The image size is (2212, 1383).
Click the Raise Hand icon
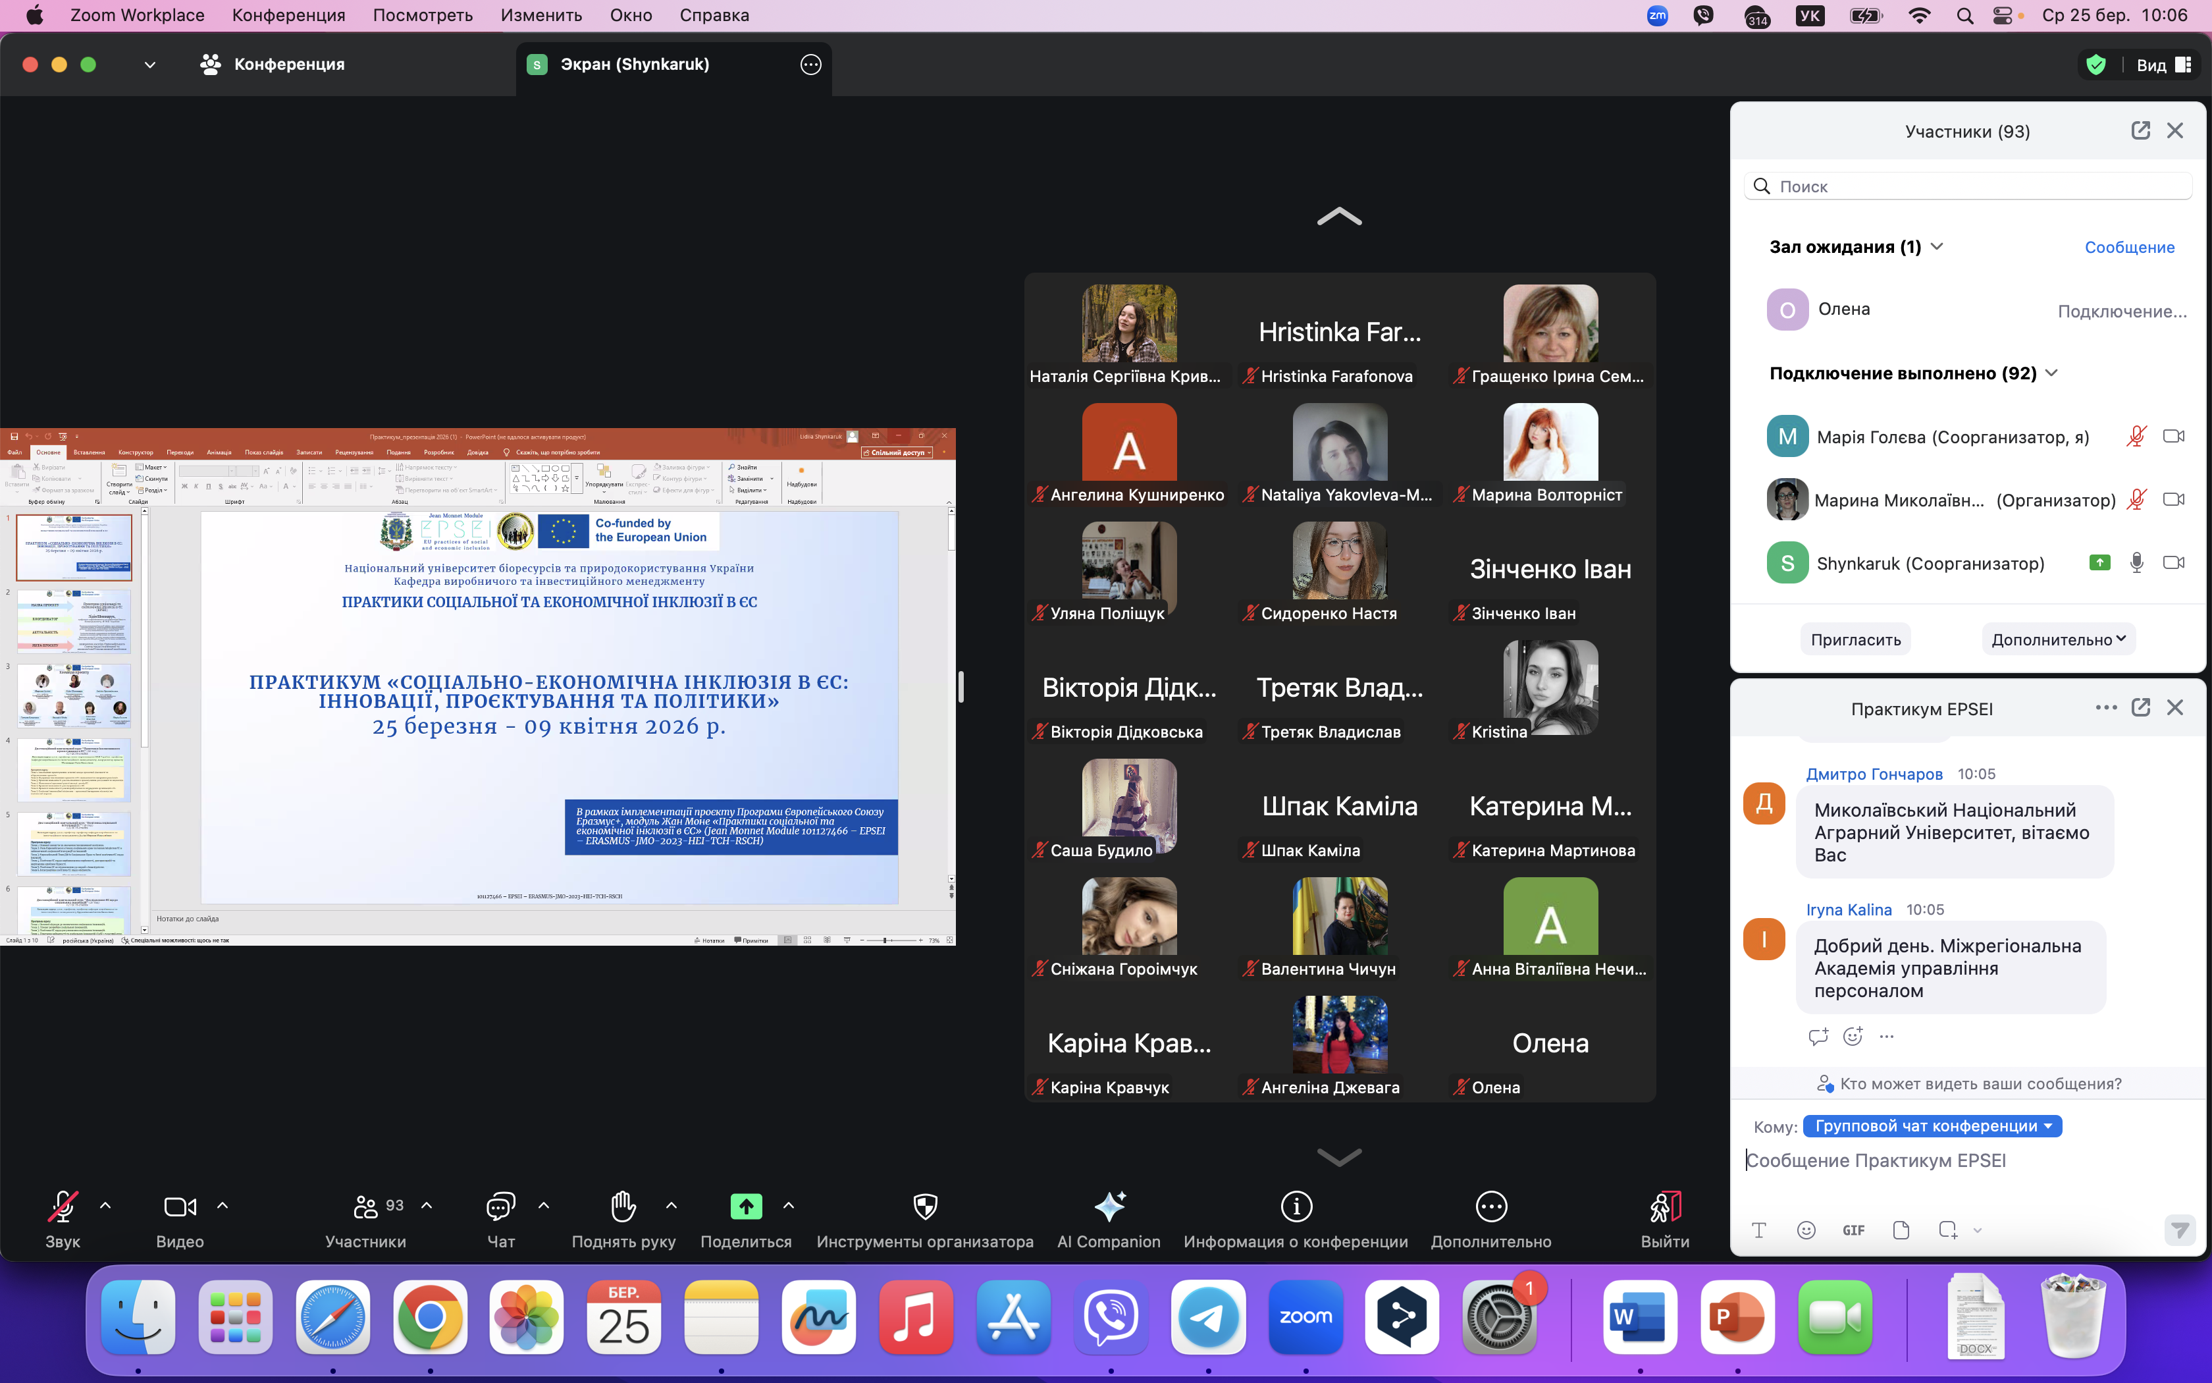click(623, 1207)
